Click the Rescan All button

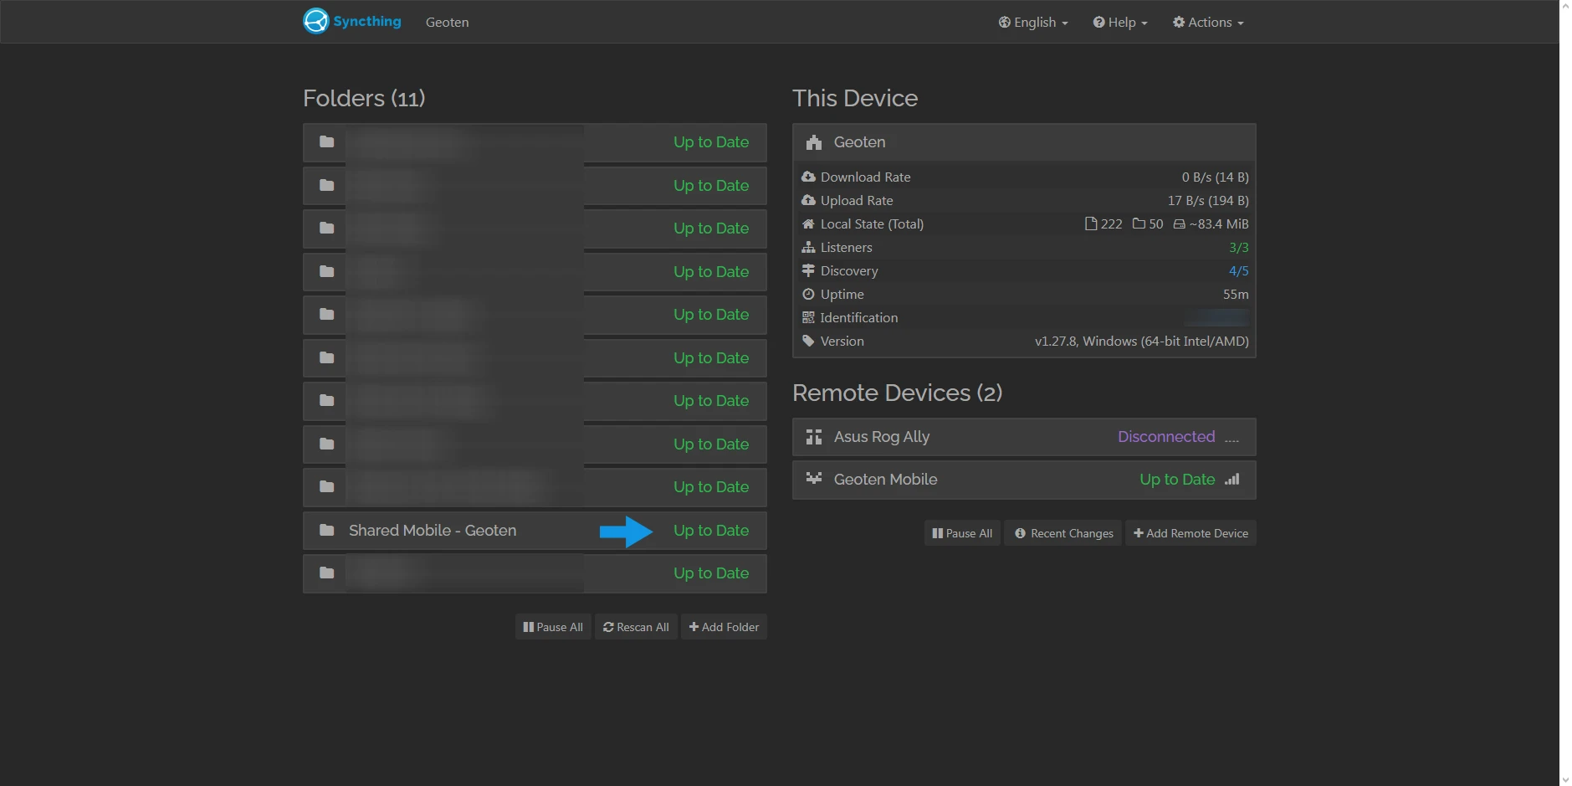pyautogui.click(x=636, y=627)
